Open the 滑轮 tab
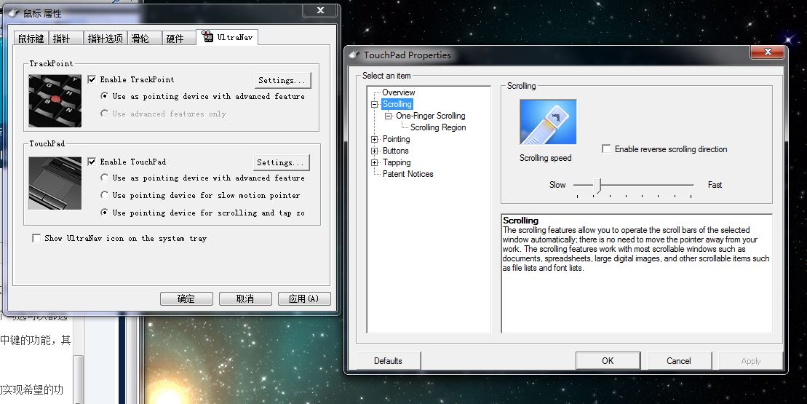807x404 pixels. point(139,39)
